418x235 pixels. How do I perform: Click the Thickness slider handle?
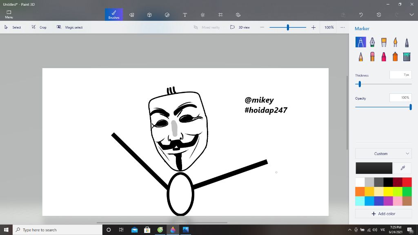point(360,84)
